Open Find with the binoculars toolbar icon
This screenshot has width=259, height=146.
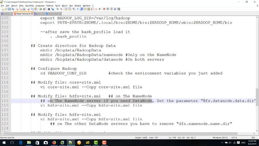coord(49,9)
